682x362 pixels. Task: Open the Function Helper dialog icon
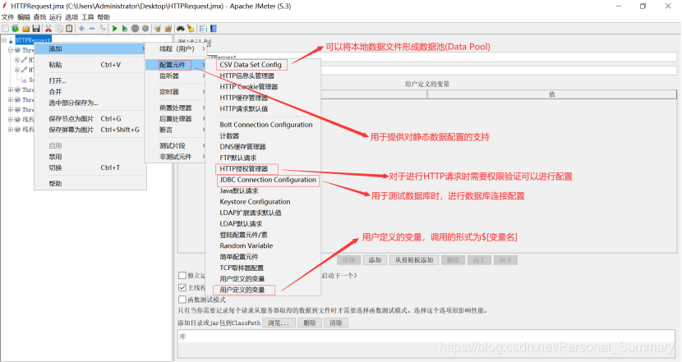(x=203, y=29)
